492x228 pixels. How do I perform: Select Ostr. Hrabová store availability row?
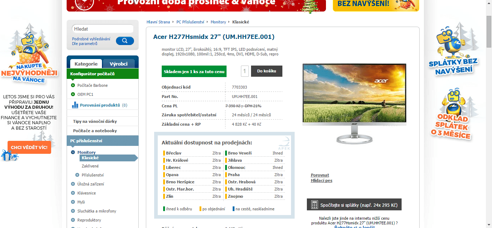(x=254, y=182)
